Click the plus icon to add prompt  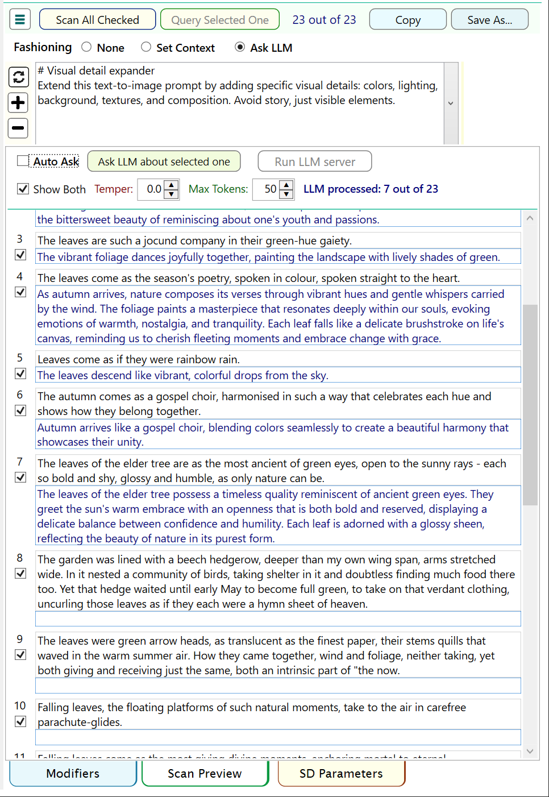(x=18, y=103)
